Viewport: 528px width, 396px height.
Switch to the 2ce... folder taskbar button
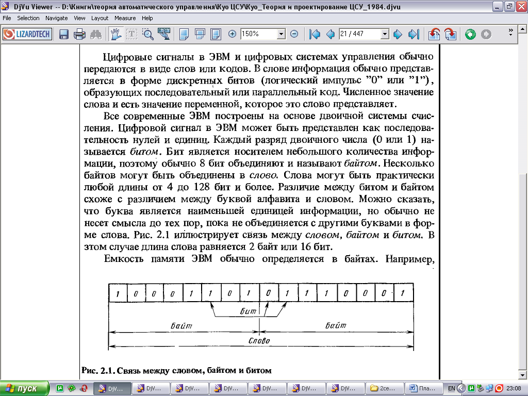[x=384, y=388]
